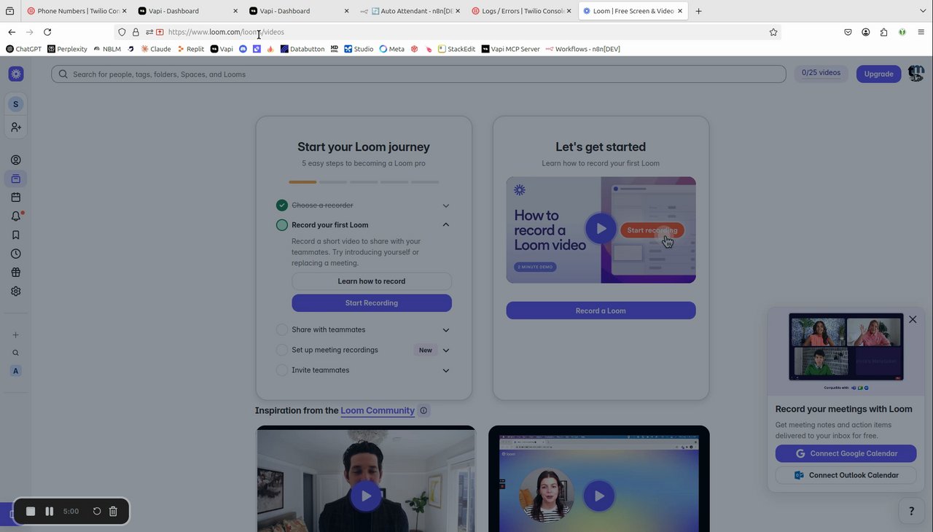Click the plus icon to add a Space
Viewport: 933px width, 532px height.
16,335
